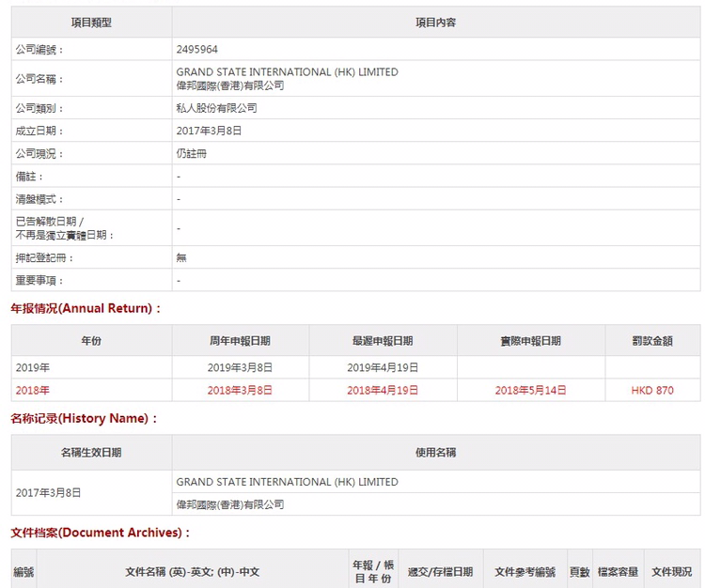Image resolution: width=705 pixels, height=588 pixels.
Task: Click the 文件現況 column header
Action: (672, 572)
